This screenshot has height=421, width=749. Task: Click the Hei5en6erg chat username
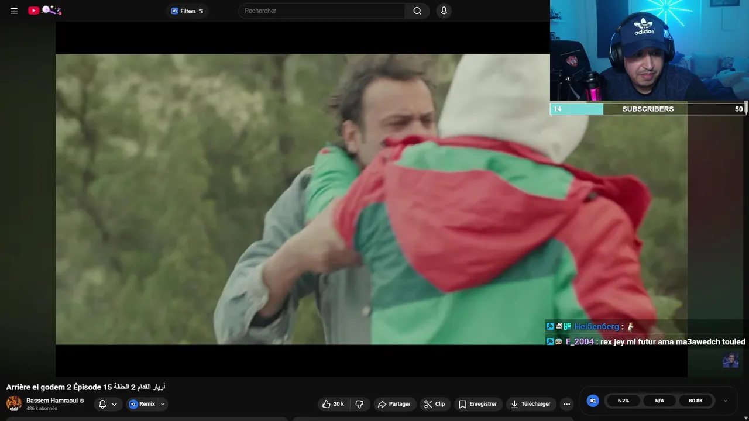click(x=596, y=326)
